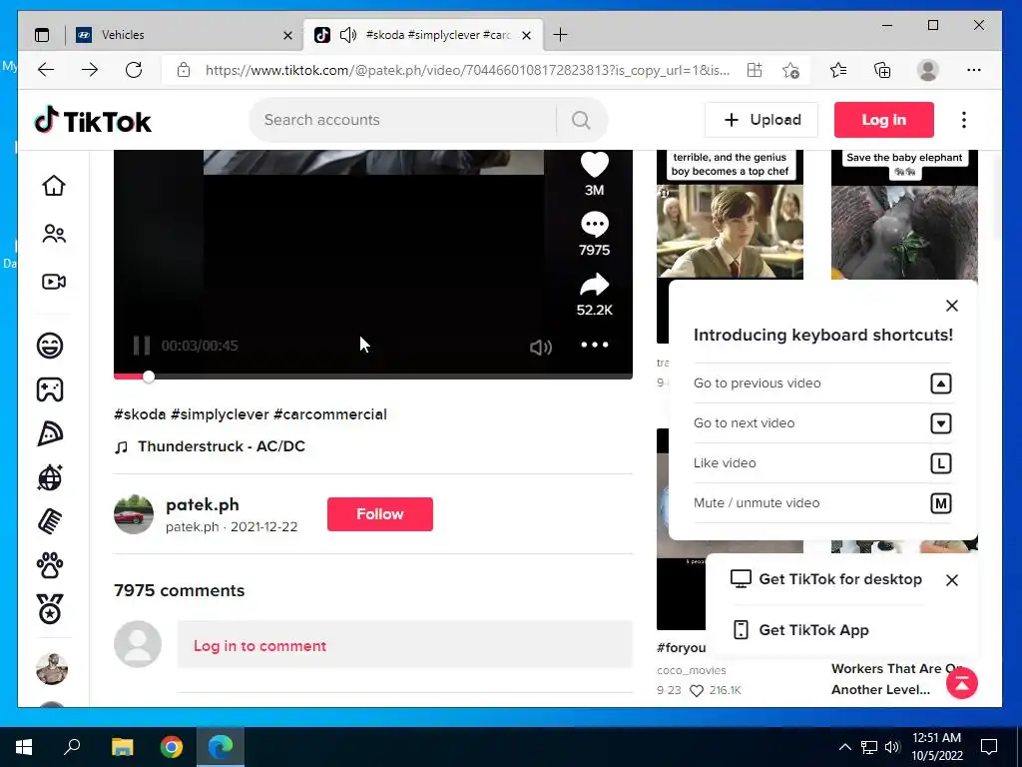Screen dimensions: 1022x767
Task: Open the Windows notification center
Action: point(989,747)
